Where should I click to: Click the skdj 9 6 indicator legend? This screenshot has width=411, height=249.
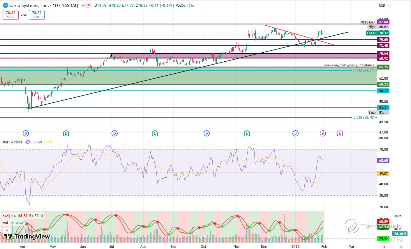click(x=9, y=216)
